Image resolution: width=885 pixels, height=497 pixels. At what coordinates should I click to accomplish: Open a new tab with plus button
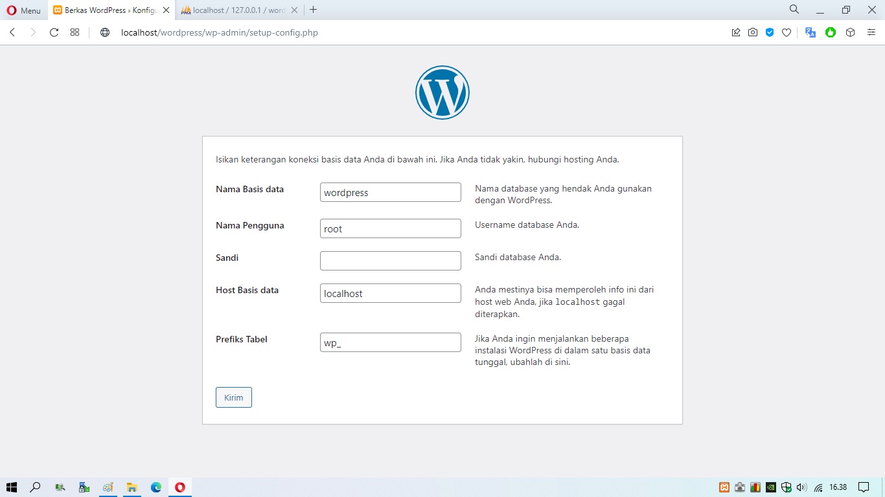click(314, 10)
